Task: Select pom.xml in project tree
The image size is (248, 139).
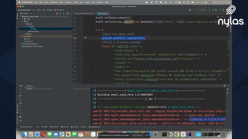Action: tap(28, 41)
